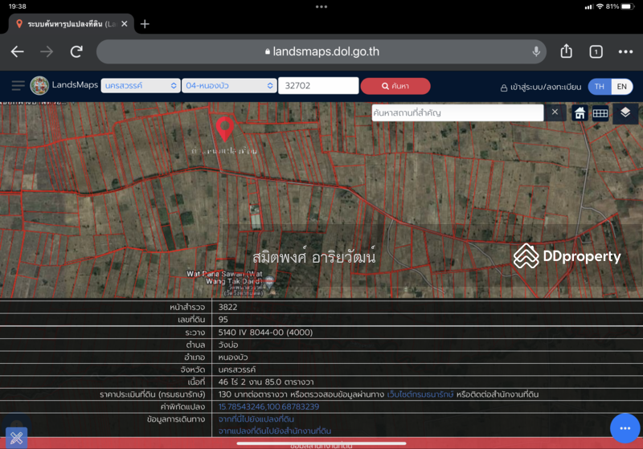
Task: Open the share icon in browser toolbar
Action: (567, 51)
